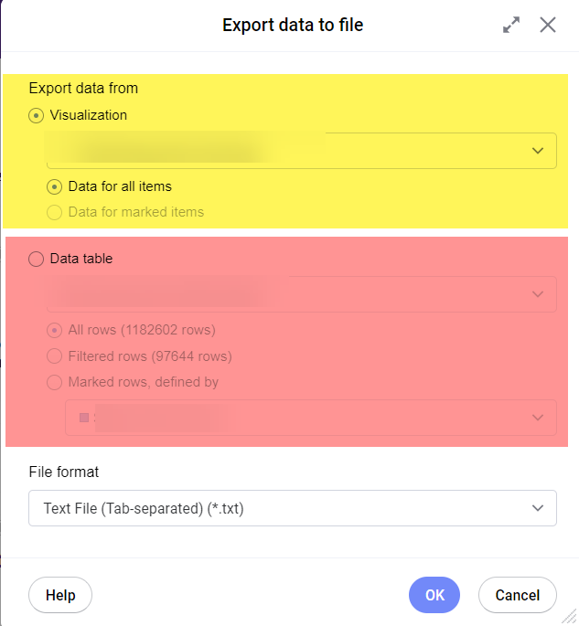579x626 pixels.
Task: Switch export source to Data table
Action: click(x=37, y=259)
